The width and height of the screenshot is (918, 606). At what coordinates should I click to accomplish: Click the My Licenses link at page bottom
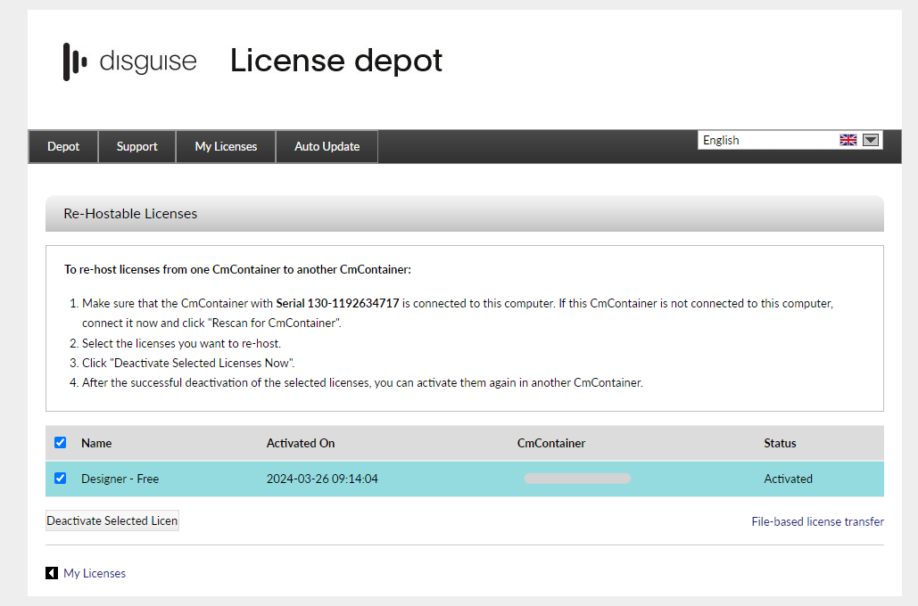(x=93, y=573)
